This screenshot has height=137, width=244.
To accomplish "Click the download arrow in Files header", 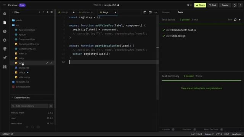I will coord(39,12).
